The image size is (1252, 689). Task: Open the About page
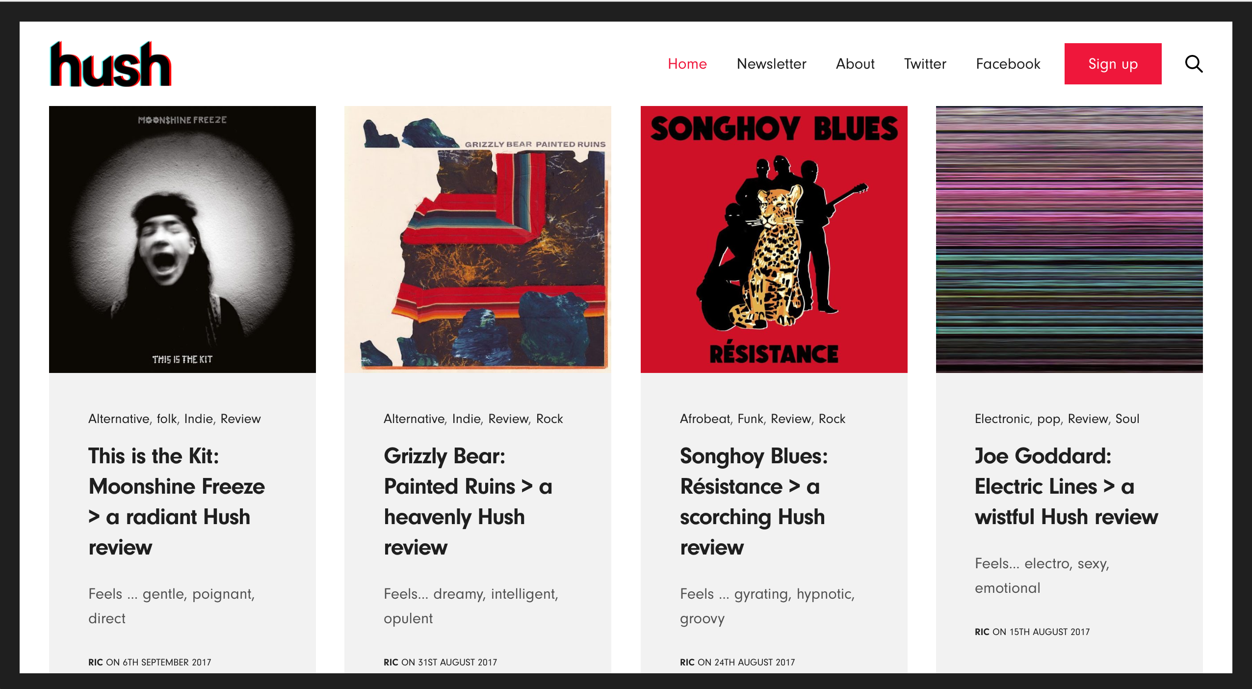tap(855, 64)
